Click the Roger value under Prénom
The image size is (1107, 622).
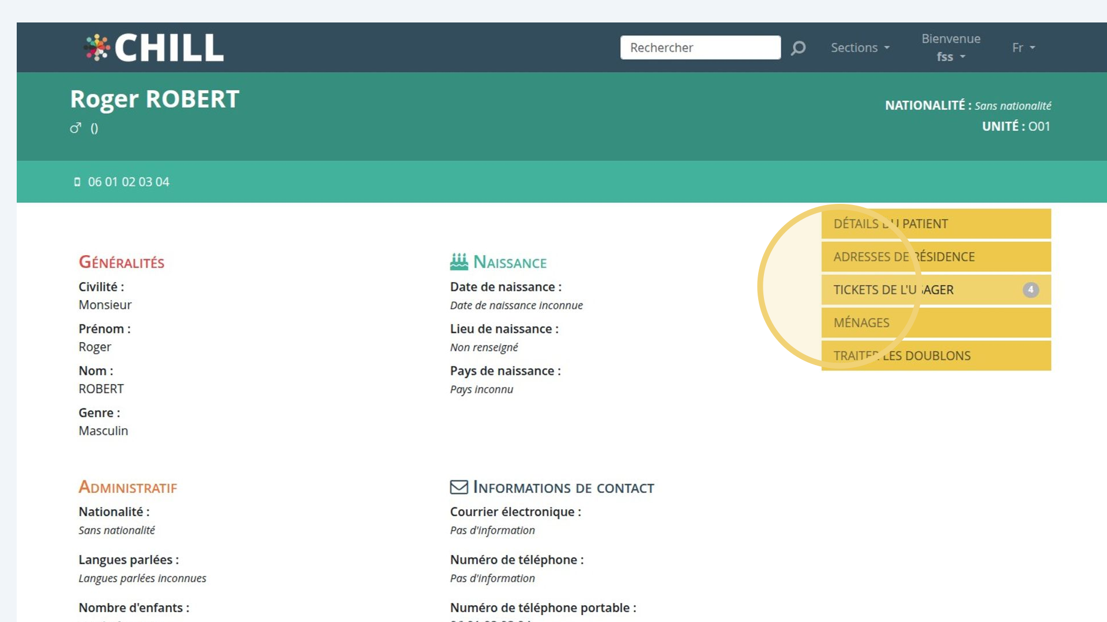pyautogui.click(x=95, y=347)
